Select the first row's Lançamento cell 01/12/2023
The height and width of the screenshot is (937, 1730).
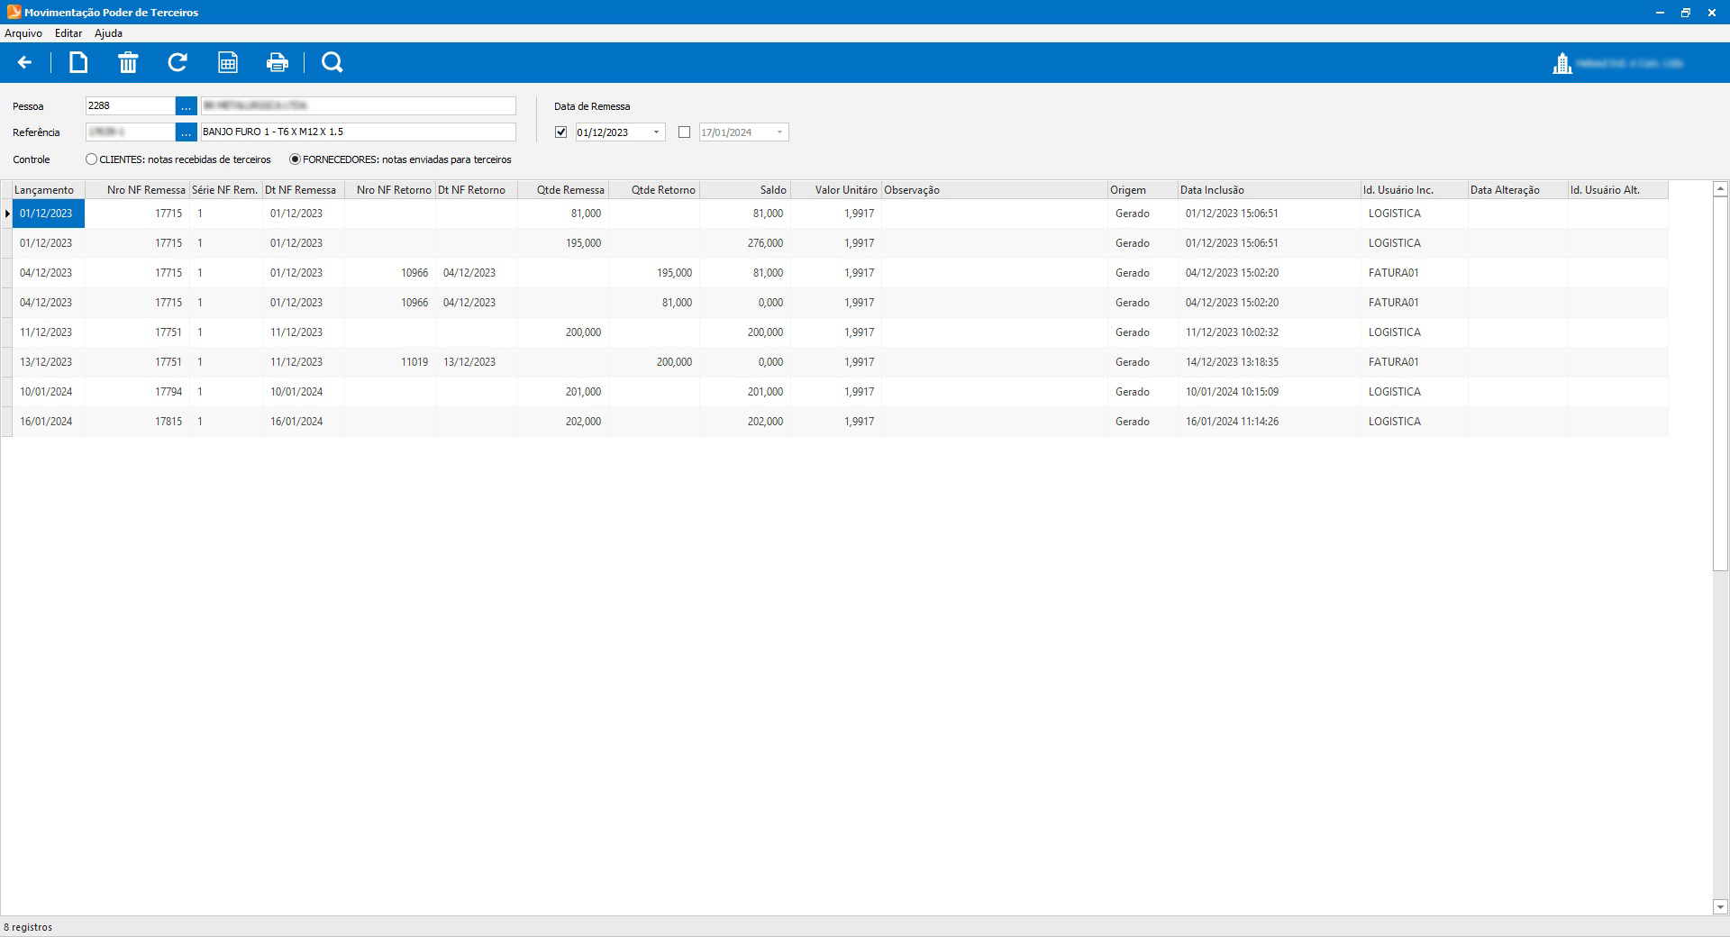point(49,214)
